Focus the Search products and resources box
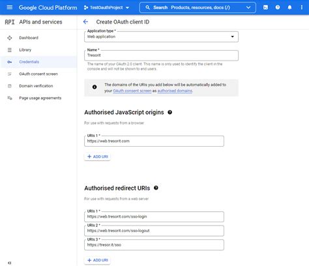 click(198, 8)
